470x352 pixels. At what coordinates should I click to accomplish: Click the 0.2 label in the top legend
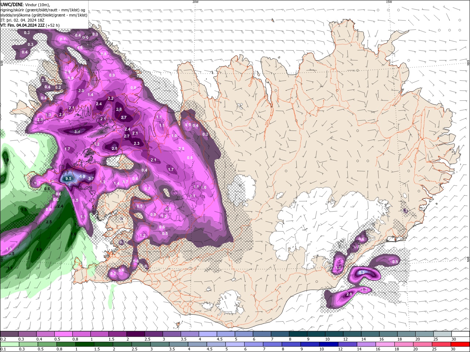point(3,339)
